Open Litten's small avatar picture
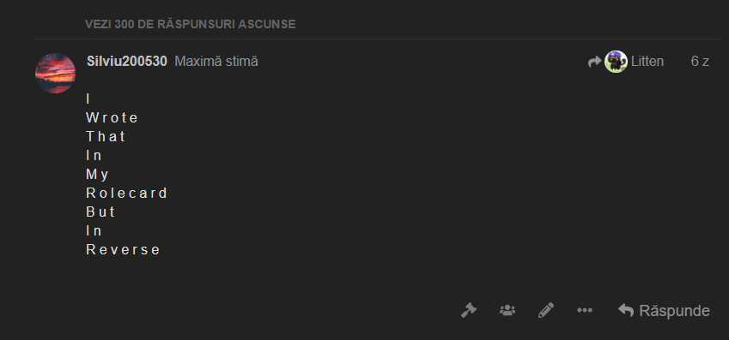 click(x=616, y=61)
